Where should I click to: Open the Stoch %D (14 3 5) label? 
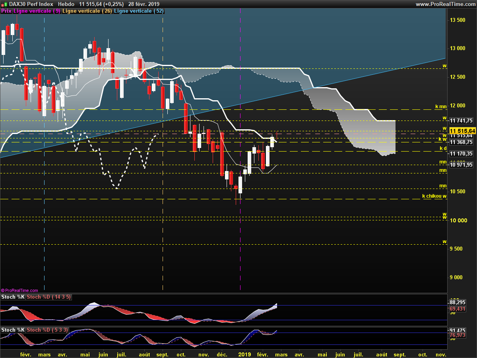coord(48,297)
